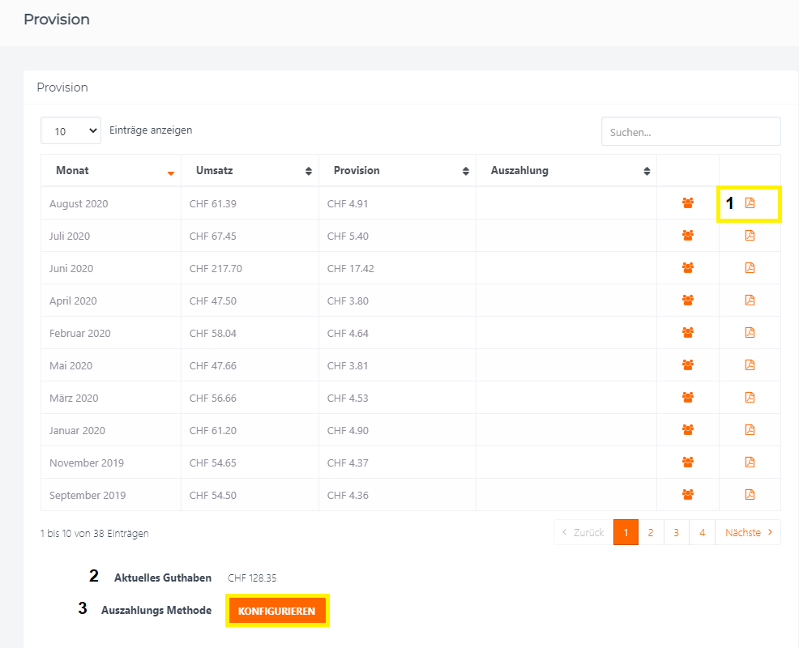Jump to page 4 of entries
Screen dimensions: 799x648
(x=702, y=532)
